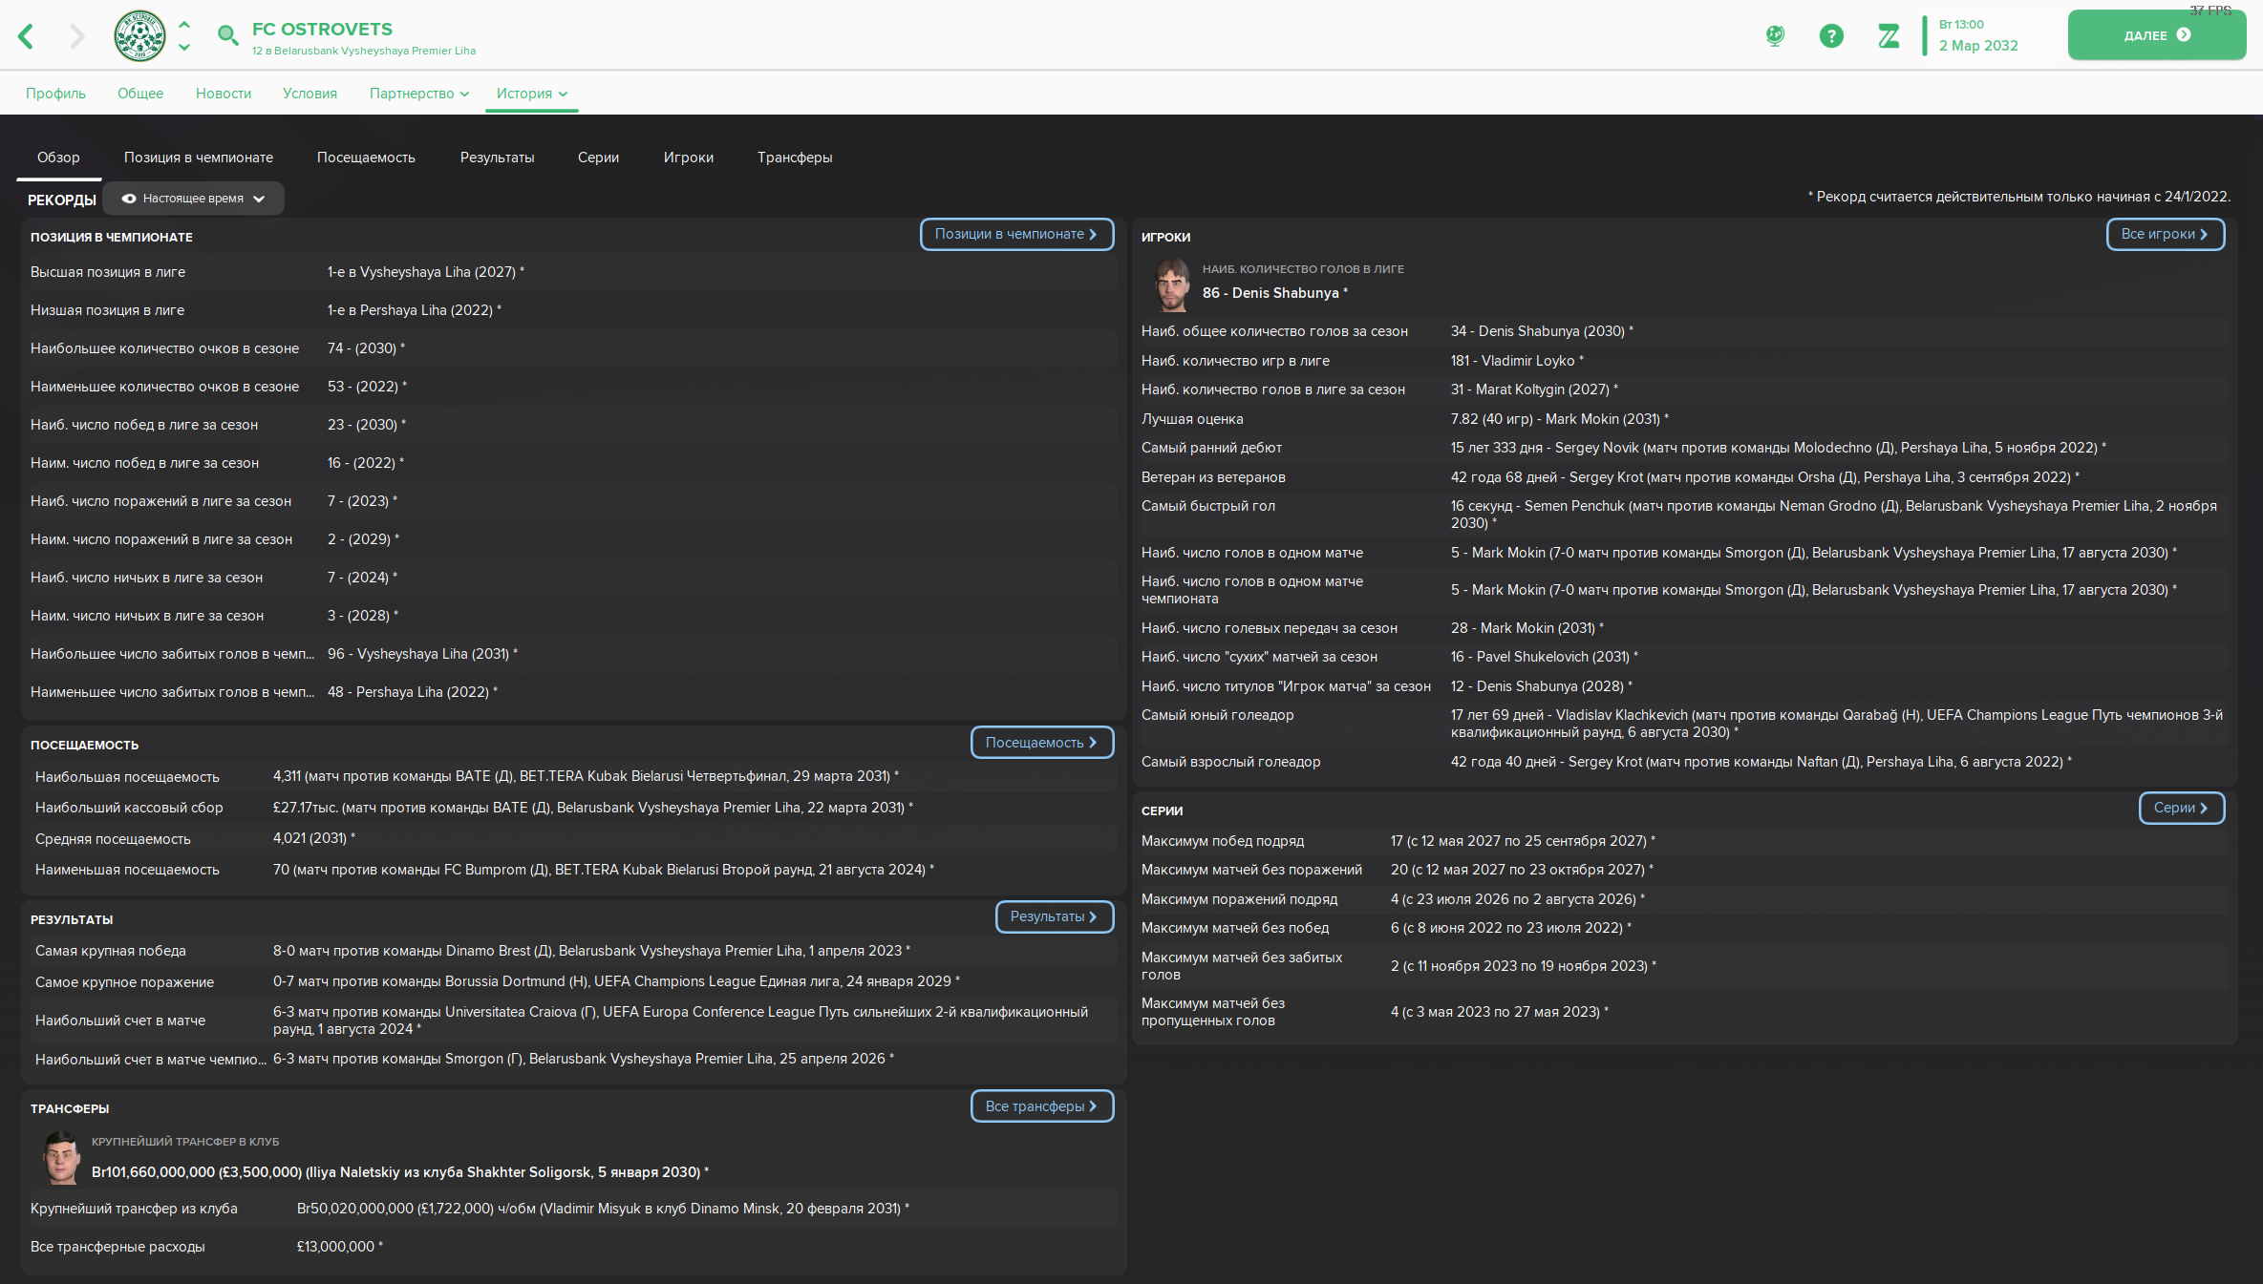Go back using the left arrow
Image resolution: width=2263 pixels, height=1284 pixels.
coord(26,36)
